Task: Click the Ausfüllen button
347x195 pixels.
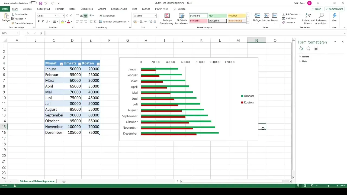Action: [289, 18]
